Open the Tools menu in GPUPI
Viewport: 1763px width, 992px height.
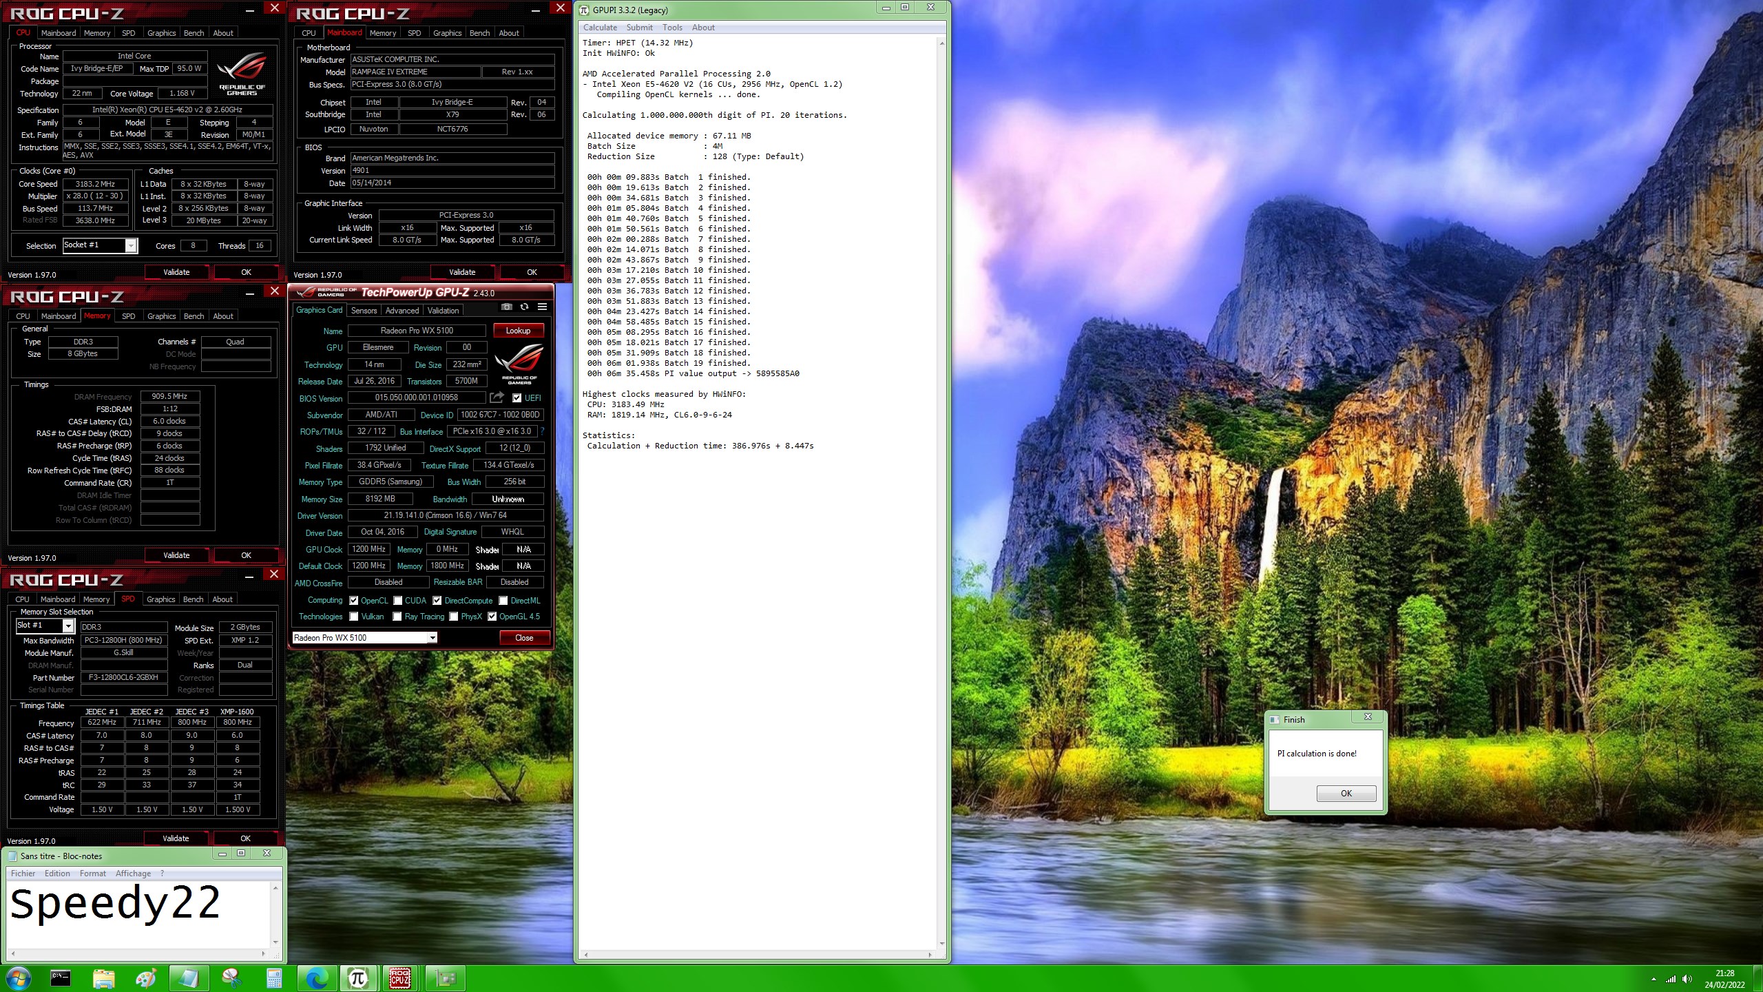pyautogui.click(x=672, y=28)
